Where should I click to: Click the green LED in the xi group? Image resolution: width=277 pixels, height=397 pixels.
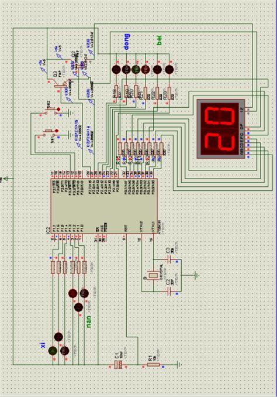(53, 350)
